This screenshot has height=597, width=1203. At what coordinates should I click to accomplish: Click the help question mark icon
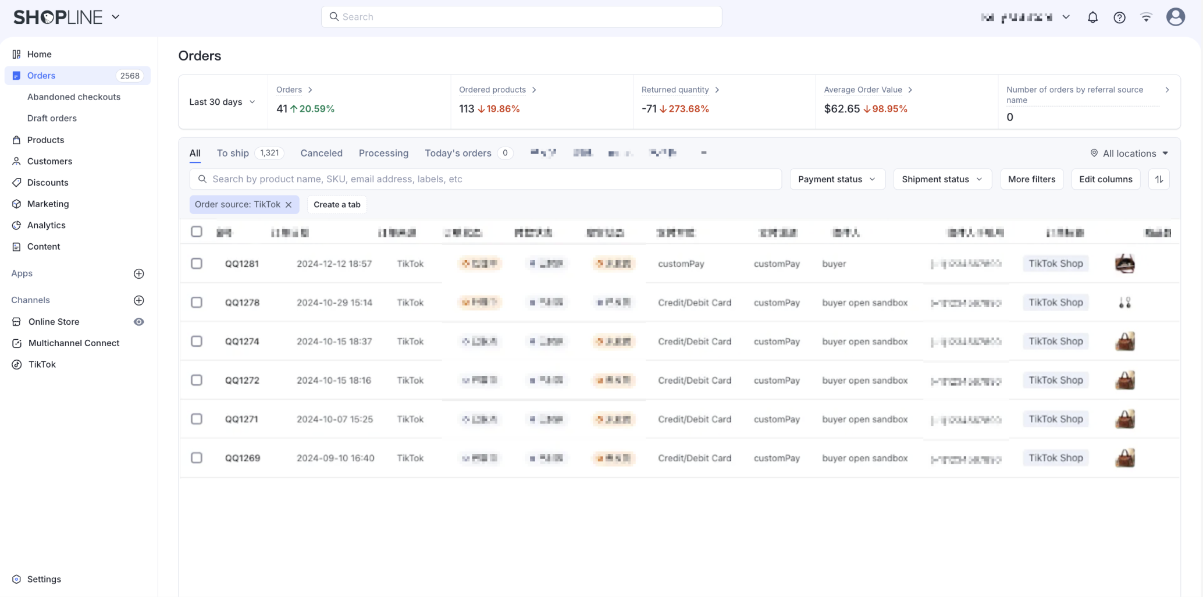click(x=1119, y=17)
